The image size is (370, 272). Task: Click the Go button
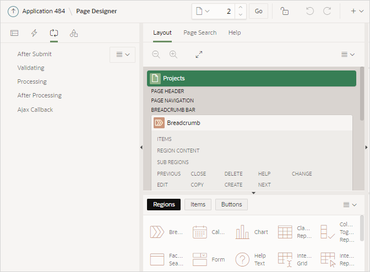click(258, 11)
